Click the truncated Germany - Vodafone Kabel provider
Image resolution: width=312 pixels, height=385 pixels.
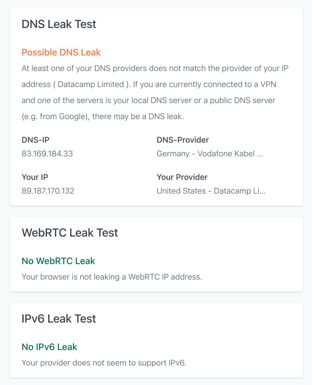210,154
